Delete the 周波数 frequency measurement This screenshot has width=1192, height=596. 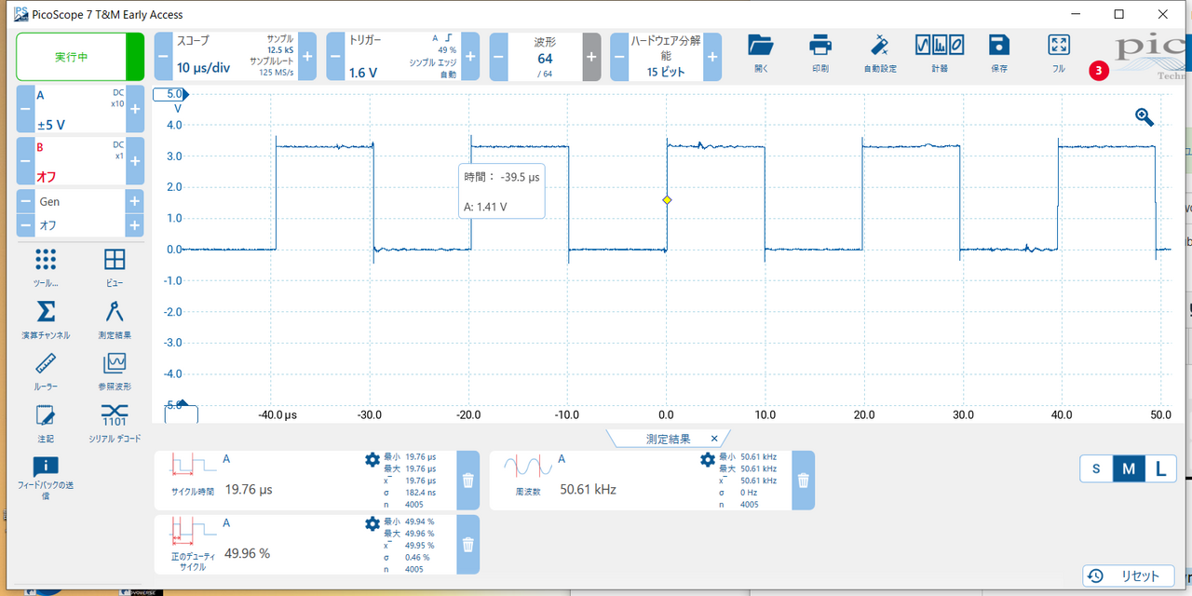pyautogui.click(x=803, y=481)
